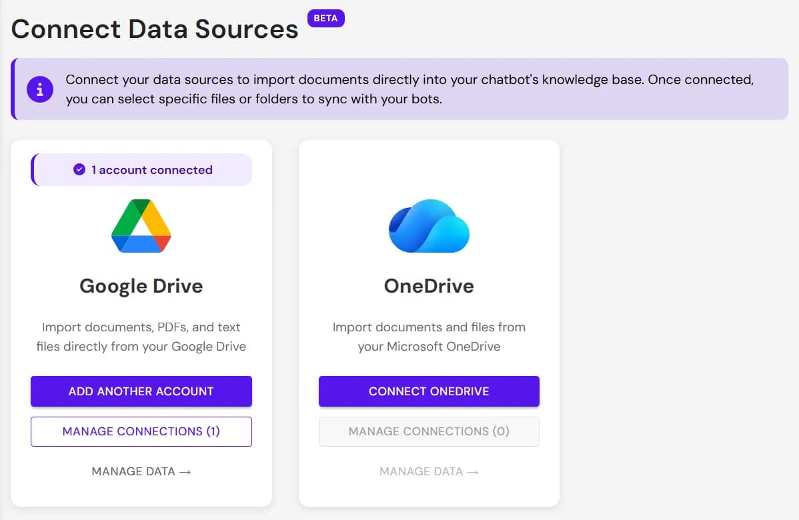Select the 1 account connected status pill
Viewport: 799px width, 520px height.
140,169
